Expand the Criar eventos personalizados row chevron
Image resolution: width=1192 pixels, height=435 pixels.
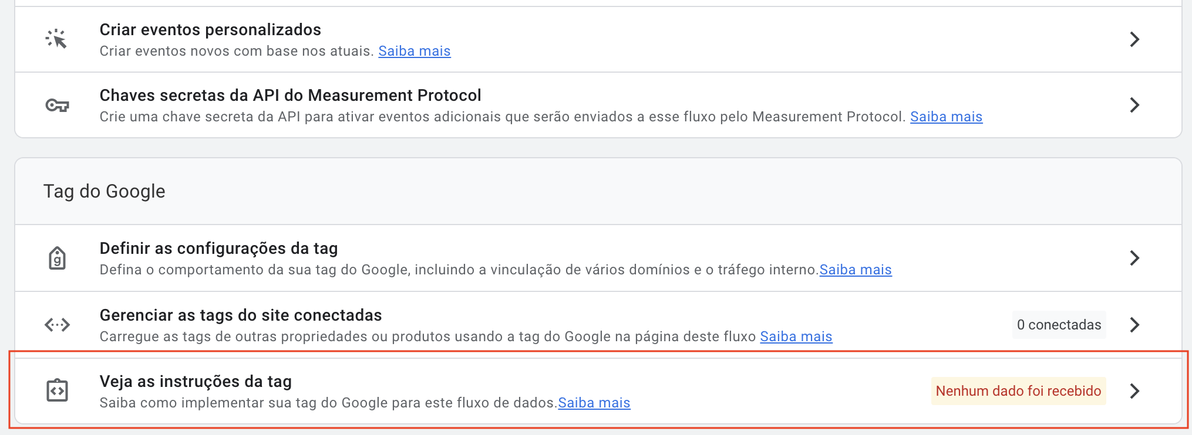click(1134, 39)
